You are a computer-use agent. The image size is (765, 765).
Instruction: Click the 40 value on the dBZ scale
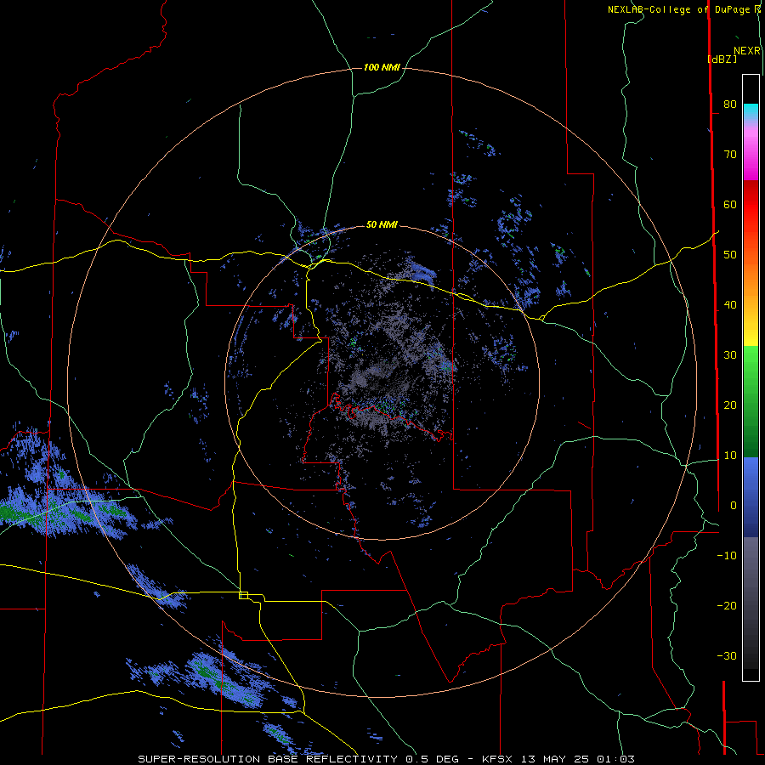point(730,305)
